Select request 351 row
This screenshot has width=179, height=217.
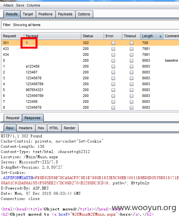(90, 43)
